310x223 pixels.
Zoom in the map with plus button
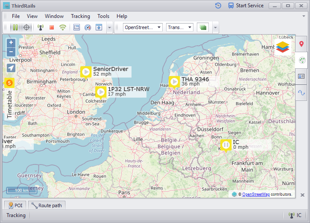pos(11,43)
